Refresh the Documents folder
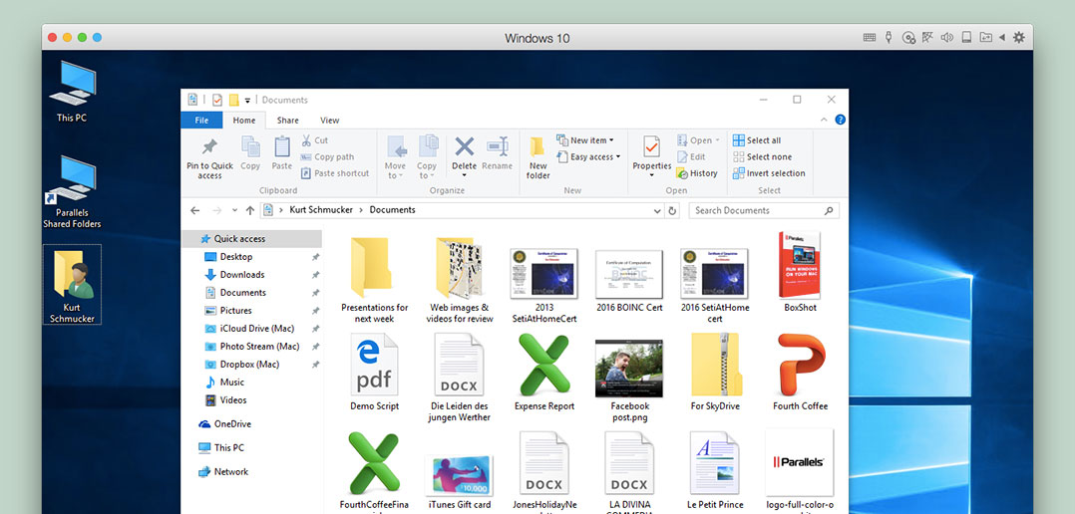 [x=672, y=211]
